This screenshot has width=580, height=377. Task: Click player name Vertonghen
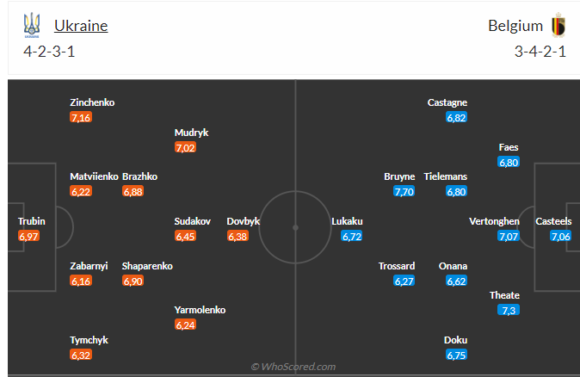point(494,221)
